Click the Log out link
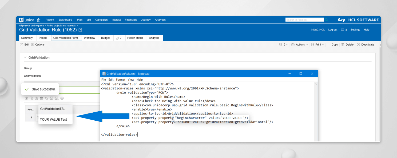This screenshot has width=397, height=158. 333,30
